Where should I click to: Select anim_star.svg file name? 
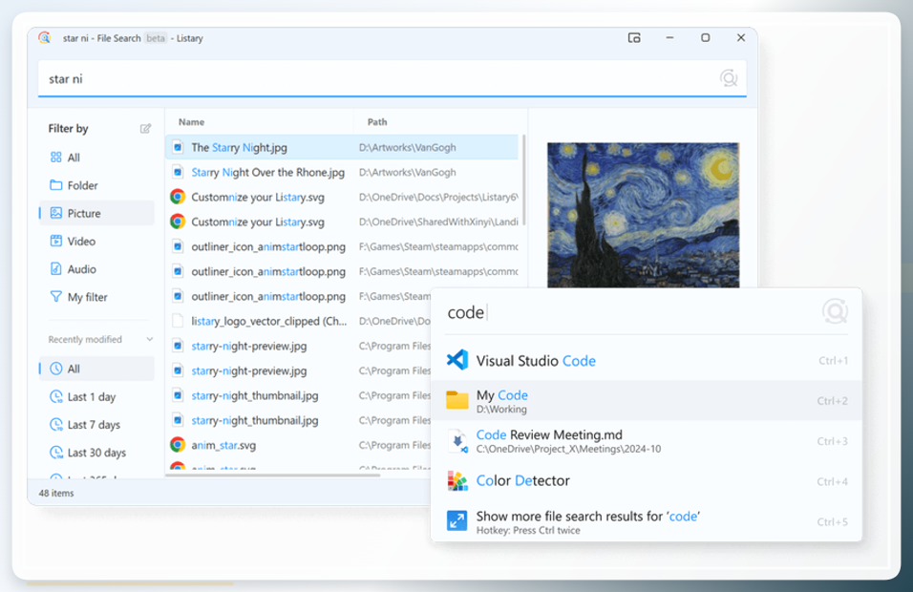point(223,445)
